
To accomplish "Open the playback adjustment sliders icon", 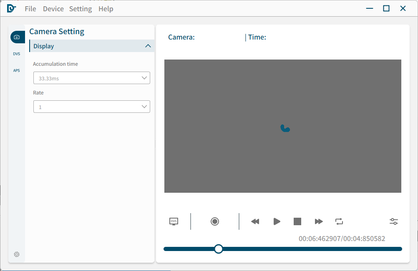I will tap(394, 221).
